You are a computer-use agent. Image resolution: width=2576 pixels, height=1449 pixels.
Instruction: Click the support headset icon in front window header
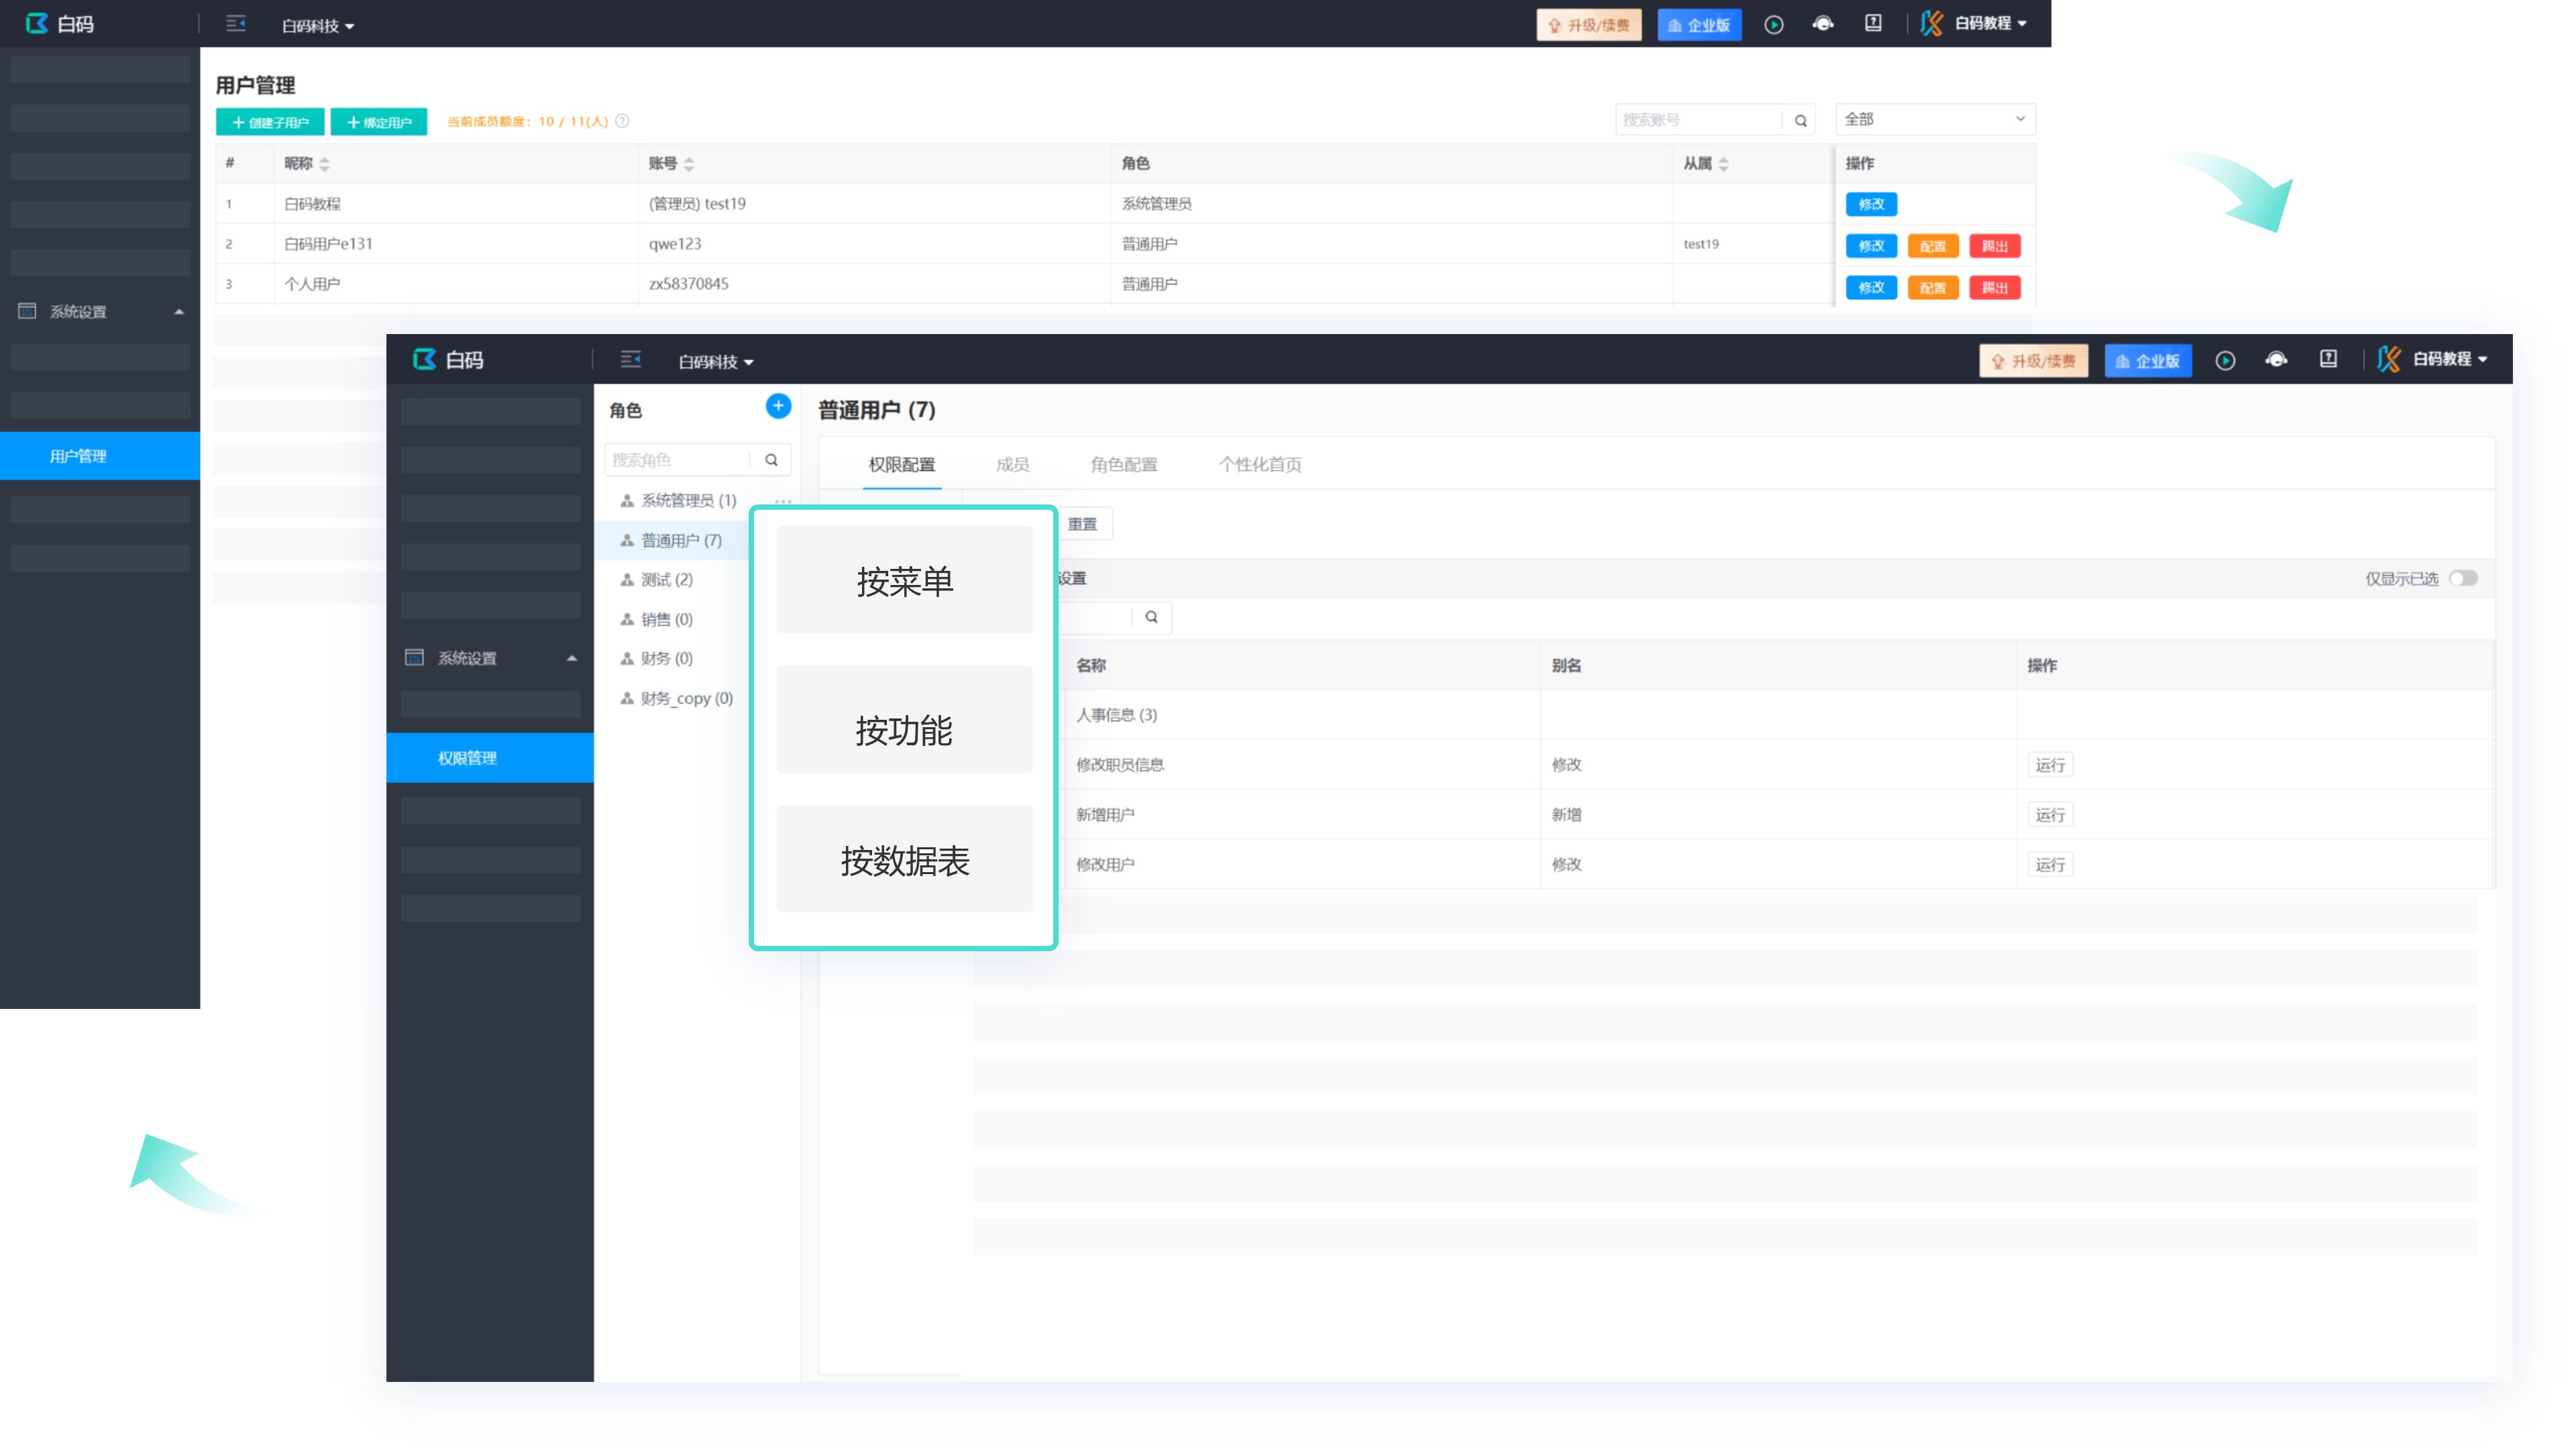pyautogui.click(x=2276, y=360)
